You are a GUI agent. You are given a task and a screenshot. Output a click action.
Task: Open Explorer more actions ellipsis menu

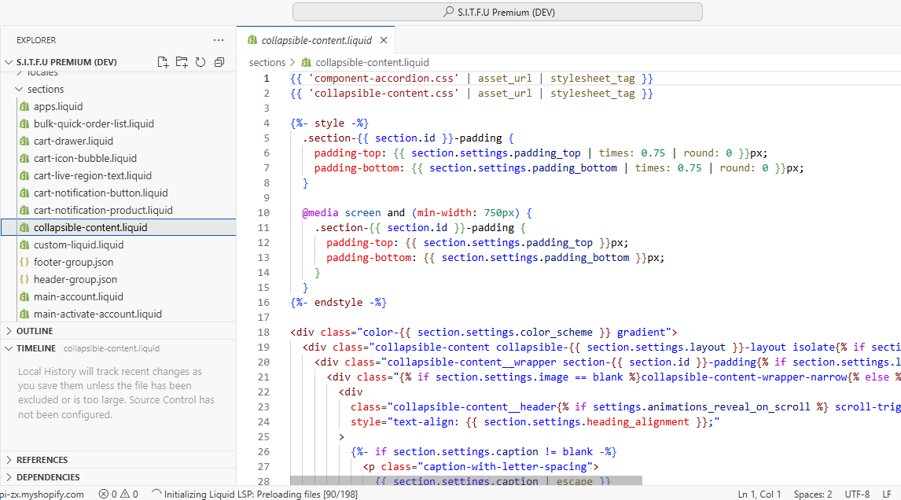click(x=219, y=40)
